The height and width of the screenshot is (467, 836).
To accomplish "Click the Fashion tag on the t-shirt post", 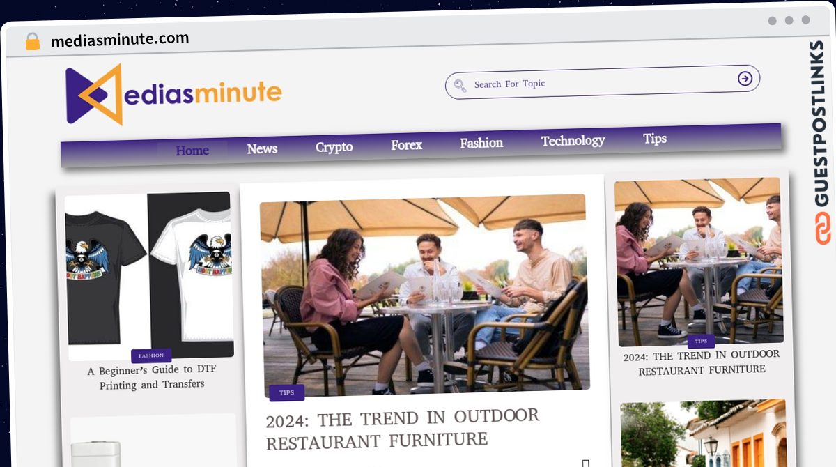I will (151, 355).
